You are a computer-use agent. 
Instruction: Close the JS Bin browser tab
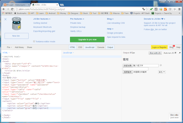[57, 5]
